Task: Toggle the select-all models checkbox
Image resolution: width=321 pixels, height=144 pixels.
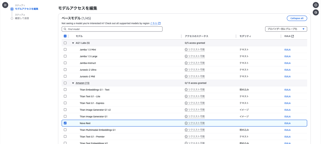Action: tap(65, 36)
